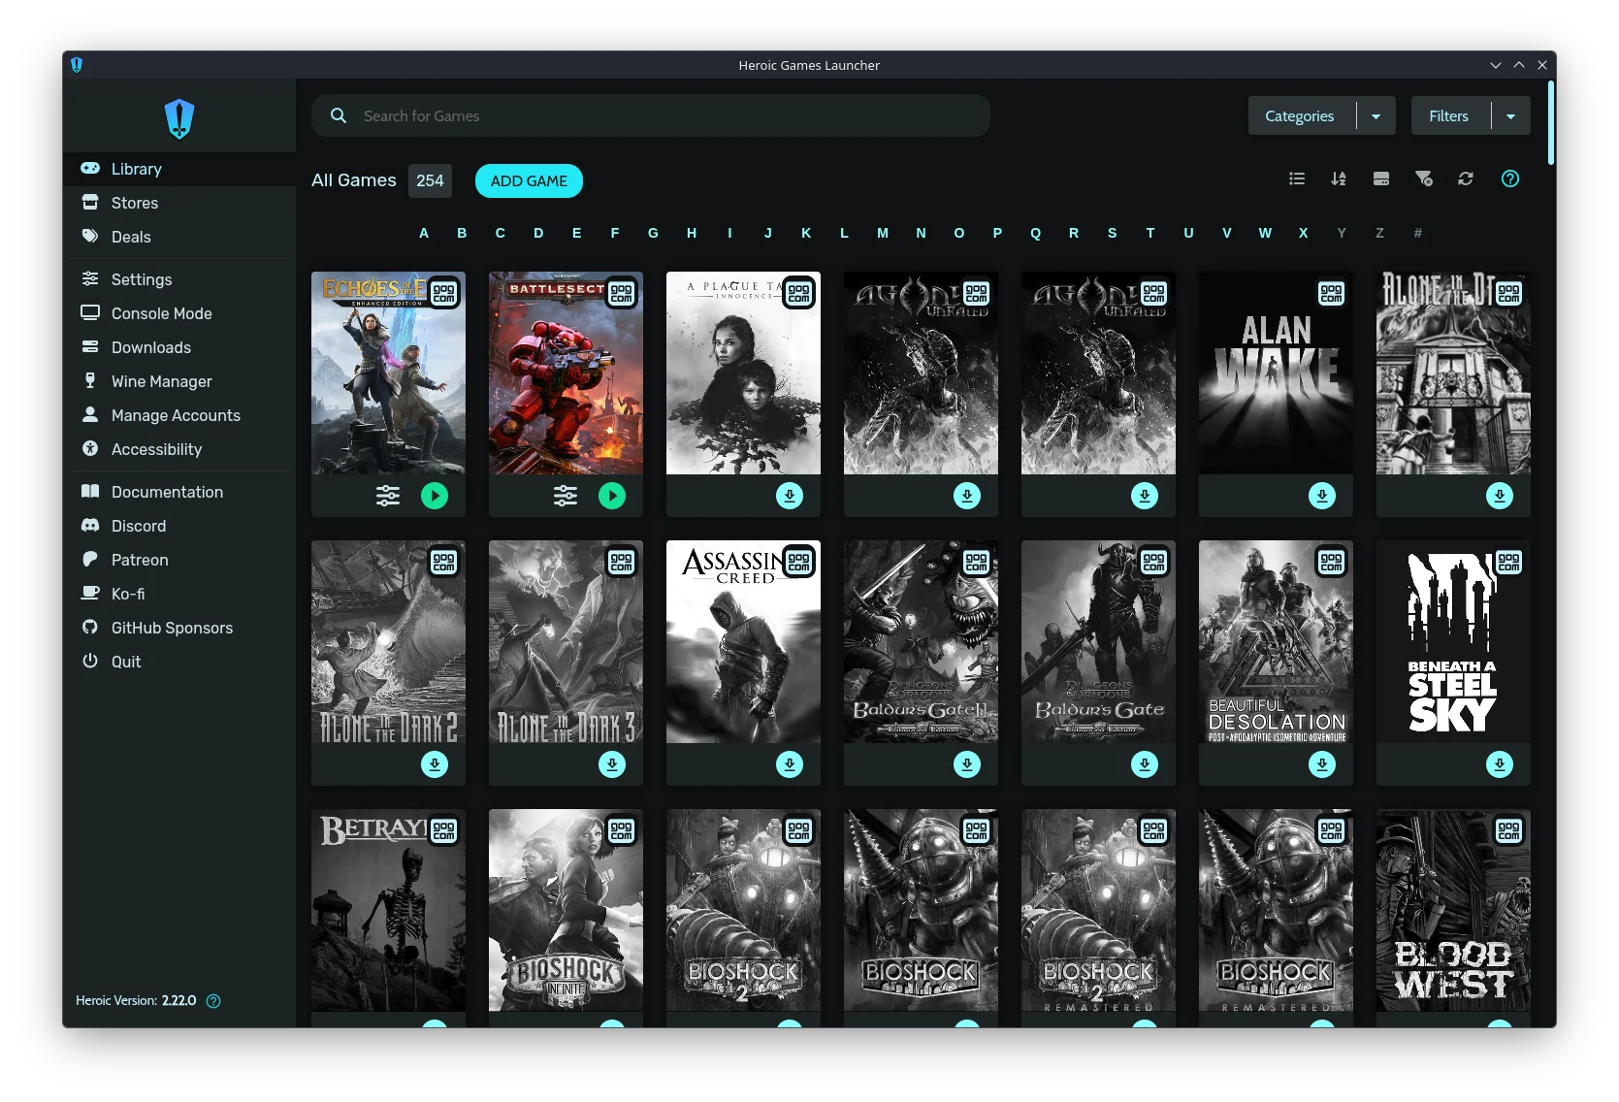Click the Heroic icon in title bar
This screenshot has width=1619, height=1102.
coord(77,65)
